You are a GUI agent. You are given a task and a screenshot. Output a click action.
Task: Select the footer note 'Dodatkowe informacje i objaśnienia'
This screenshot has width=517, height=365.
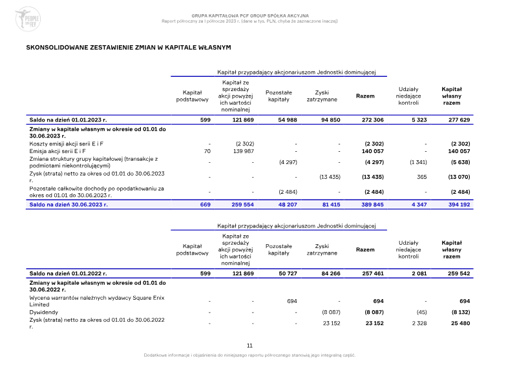pyautogui.click(x=249, y=355)
